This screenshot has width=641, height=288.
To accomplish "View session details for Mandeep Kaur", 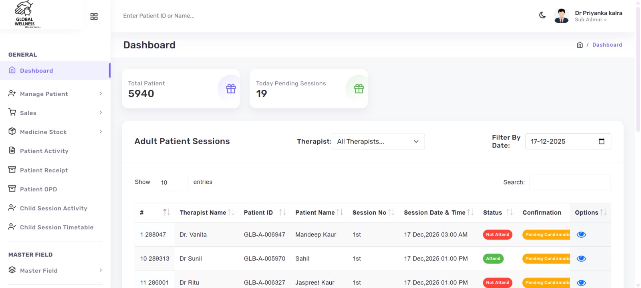I will (581, 235).
